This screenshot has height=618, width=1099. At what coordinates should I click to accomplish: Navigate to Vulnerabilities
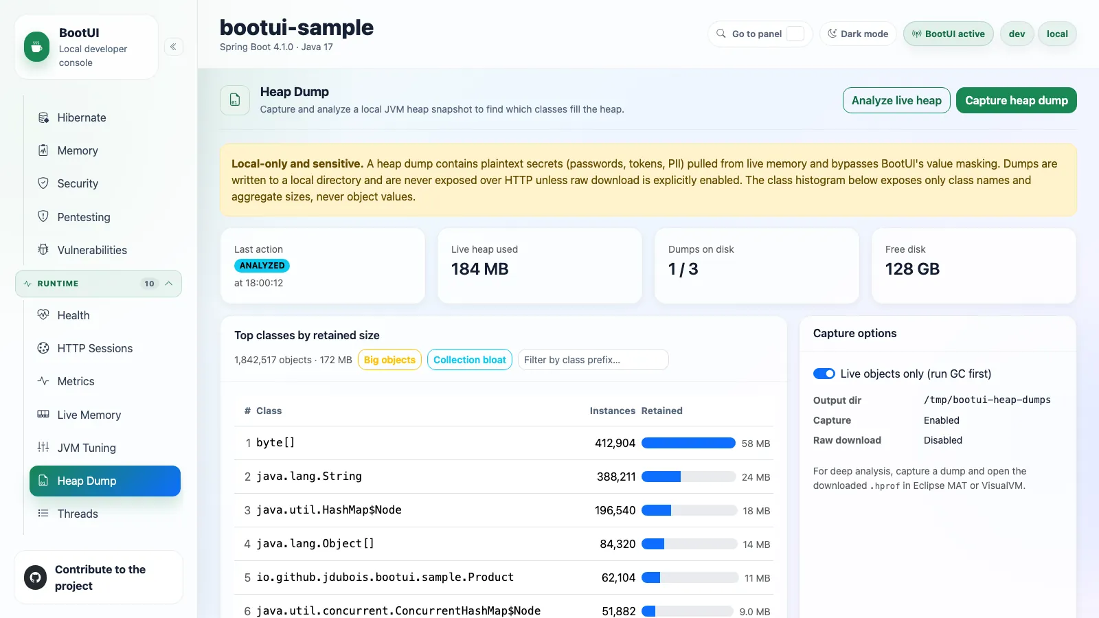click(105, 250)
